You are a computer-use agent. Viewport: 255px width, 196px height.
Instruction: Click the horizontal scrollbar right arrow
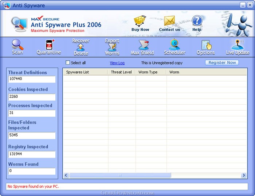(244, 175)
